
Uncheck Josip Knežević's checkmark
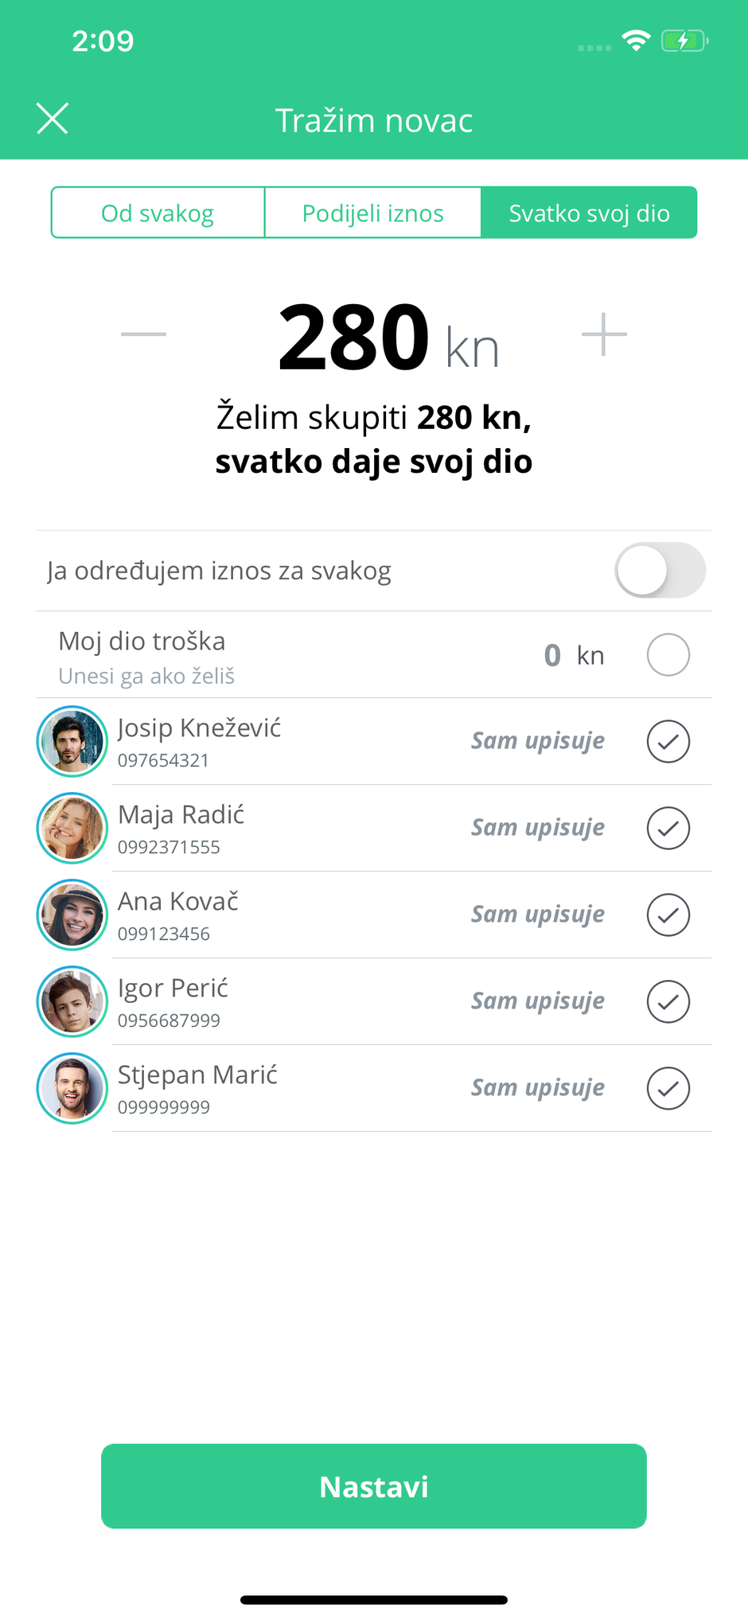pyautogui.click(x=668, y=741)
